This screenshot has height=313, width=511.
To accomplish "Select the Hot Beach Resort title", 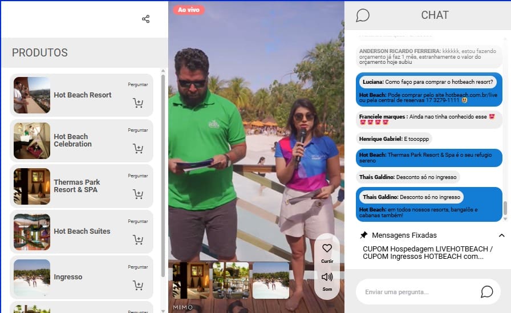I will pos(83,95).
